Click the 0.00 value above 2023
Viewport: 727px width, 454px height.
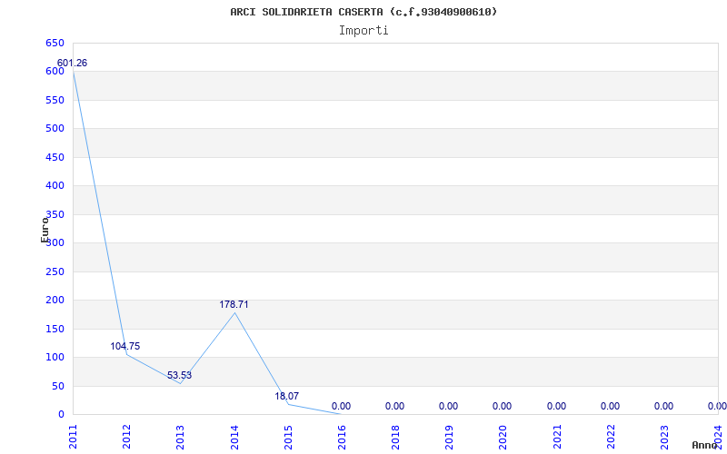pyautogui.click(x=664, y=406)
